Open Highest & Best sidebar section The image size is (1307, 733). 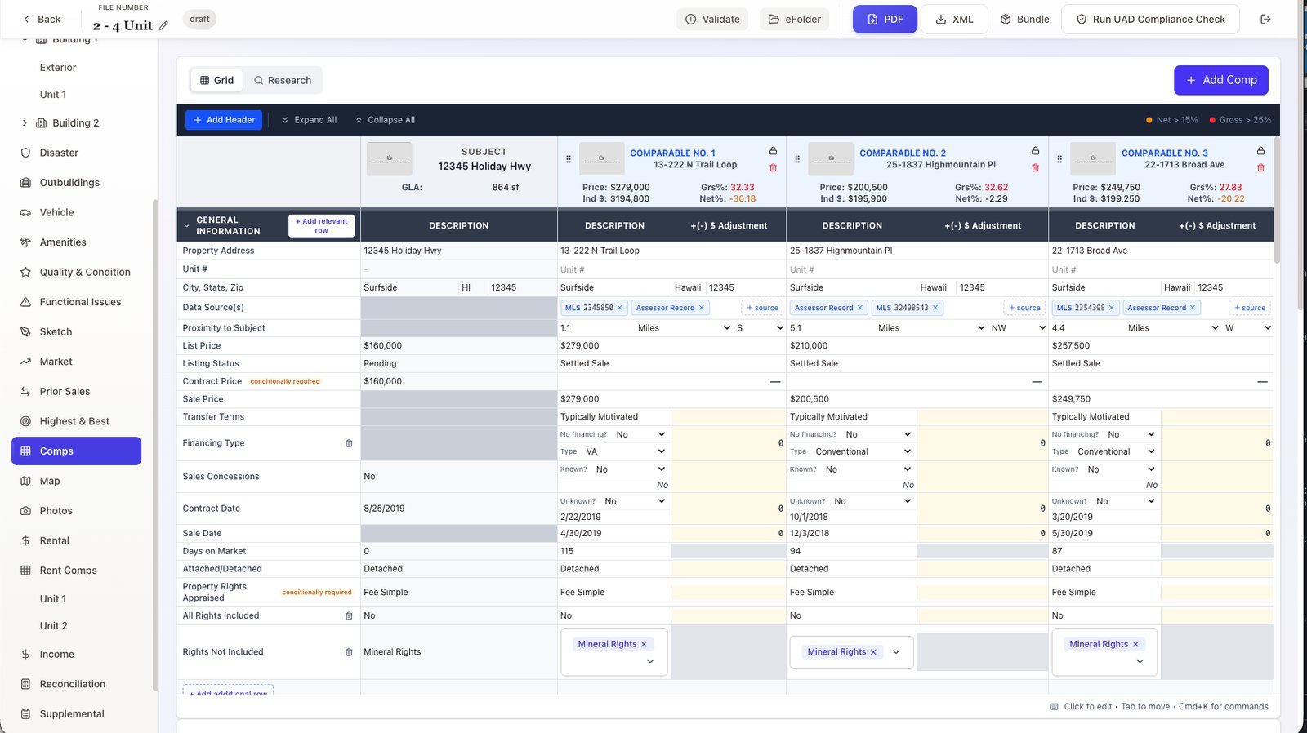point(74,421)
